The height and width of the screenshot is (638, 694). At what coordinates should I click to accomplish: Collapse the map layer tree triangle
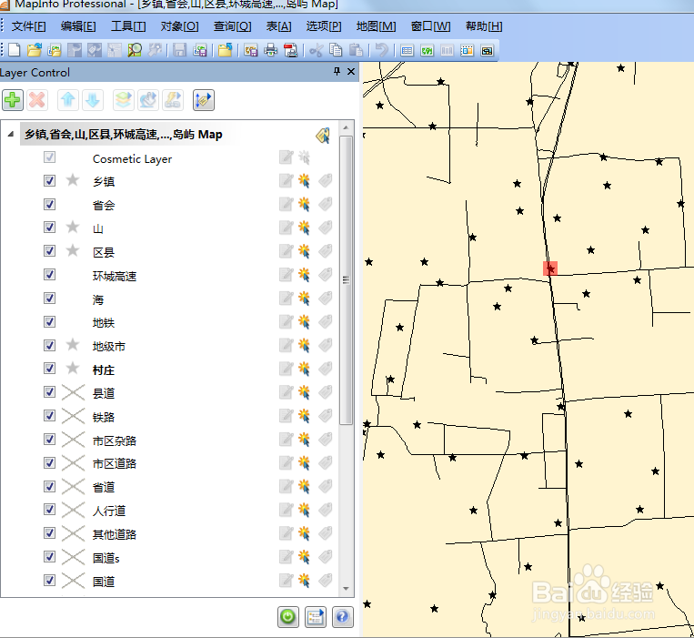pos(11,134)
